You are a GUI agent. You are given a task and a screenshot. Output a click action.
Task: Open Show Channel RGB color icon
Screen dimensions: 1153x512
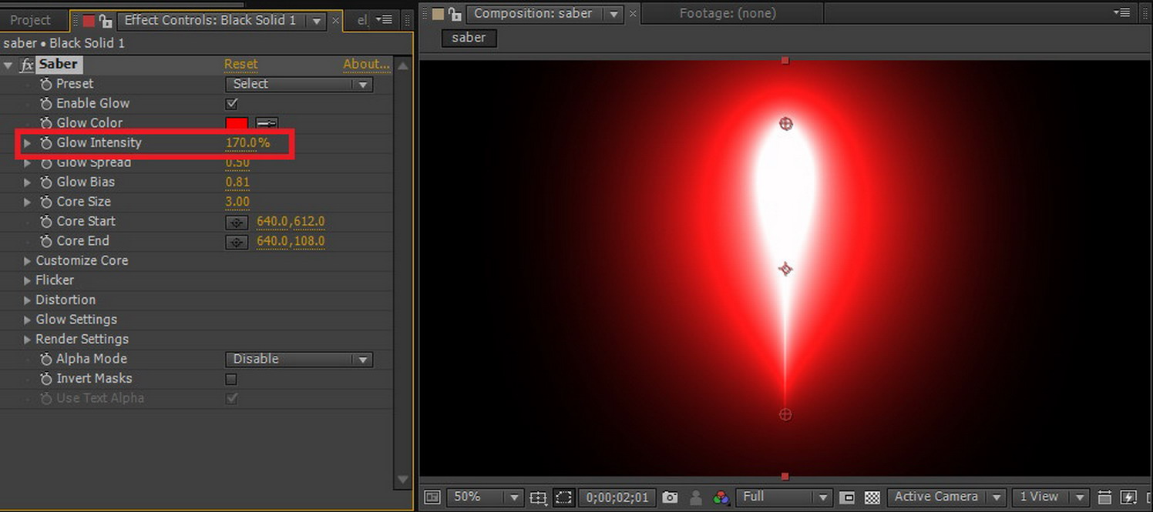pos(721,497)
